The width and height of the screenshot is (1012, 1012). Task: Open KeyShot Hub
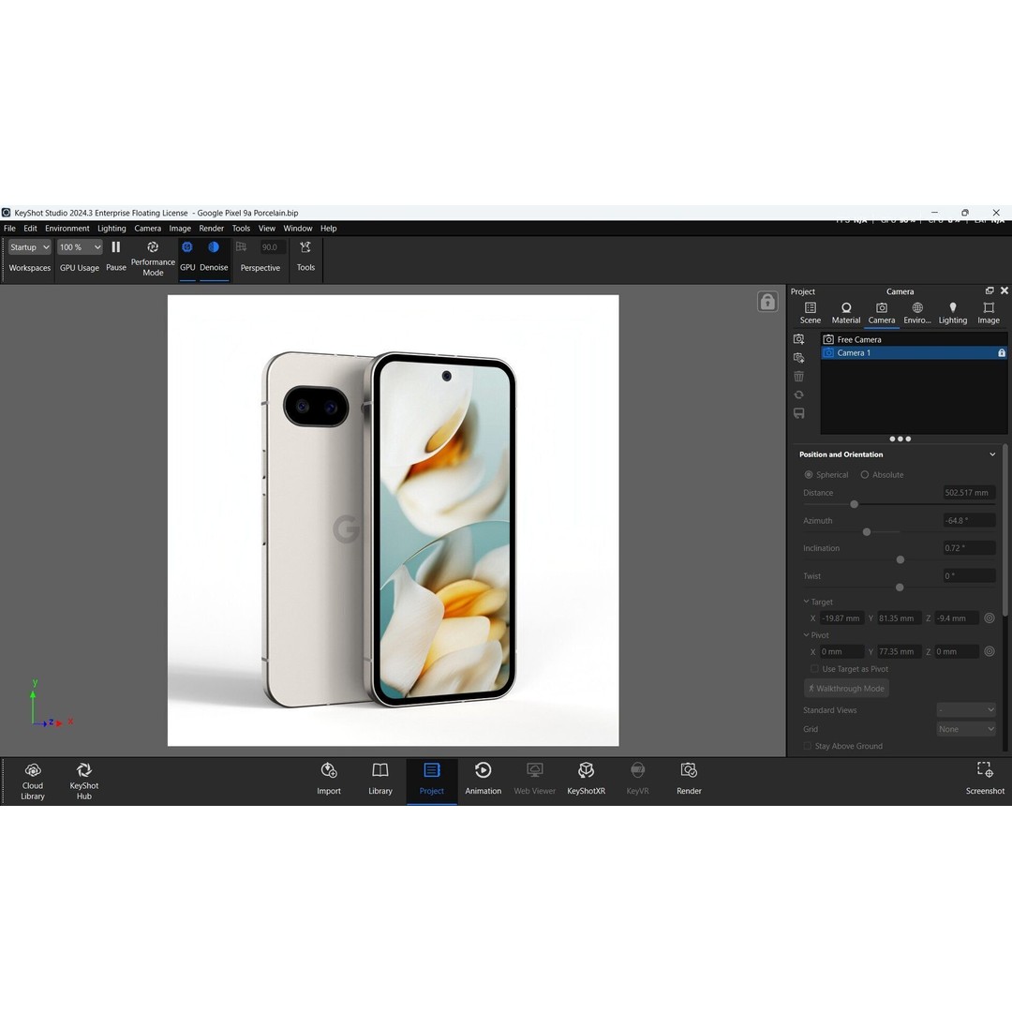[84, 781]
